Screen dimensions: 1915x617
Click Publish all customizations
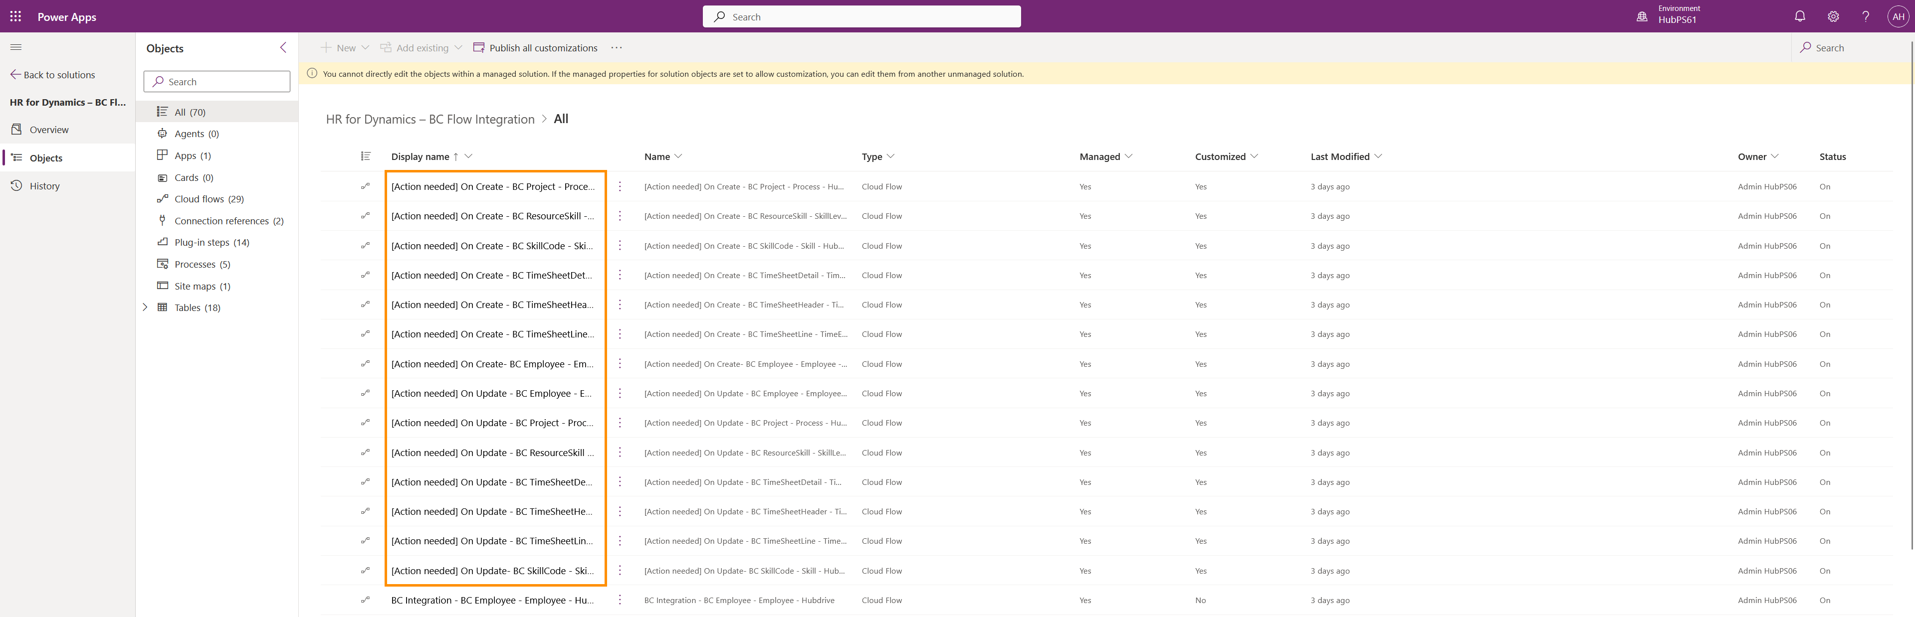[x=535, y=47]
